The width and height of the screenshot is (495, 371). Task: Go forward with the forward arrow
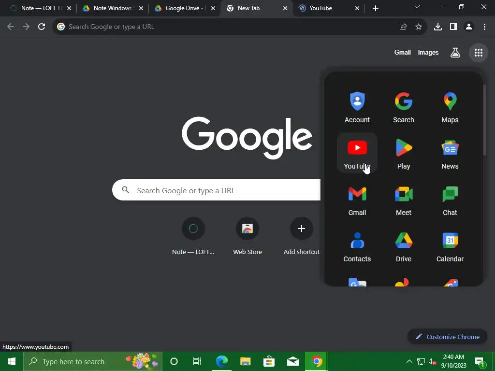(x=26, y=27)
